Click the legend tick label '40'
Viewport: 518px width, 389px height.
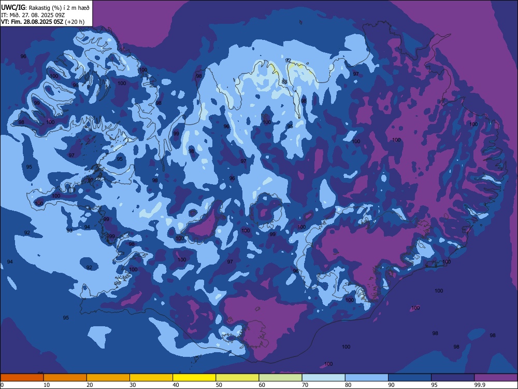click(x=176, y=385)
